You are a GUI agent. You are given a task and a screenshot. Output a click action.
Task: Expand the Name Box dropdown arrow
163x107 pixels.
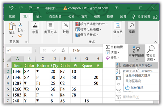tap(30, 50)
